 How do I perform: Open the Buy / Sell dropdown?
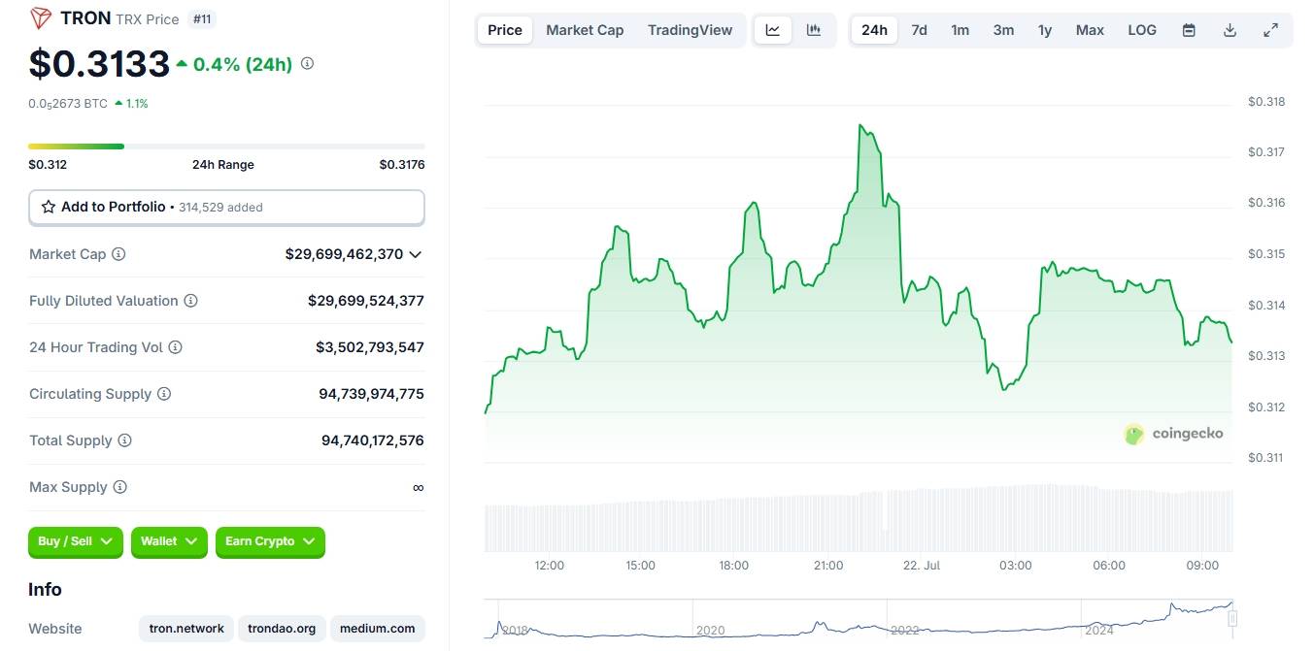click(76, 541)
